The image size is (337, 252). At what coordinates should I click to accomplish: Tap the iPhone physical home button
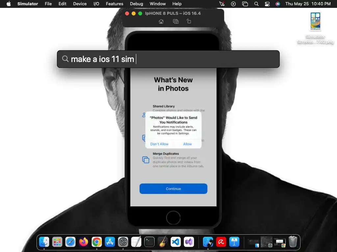pyautogui.click(x=173, y=218)
